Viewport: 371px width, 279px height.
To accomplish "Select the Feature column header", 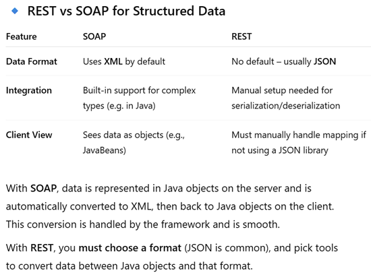I will click(x=22, y=36).
